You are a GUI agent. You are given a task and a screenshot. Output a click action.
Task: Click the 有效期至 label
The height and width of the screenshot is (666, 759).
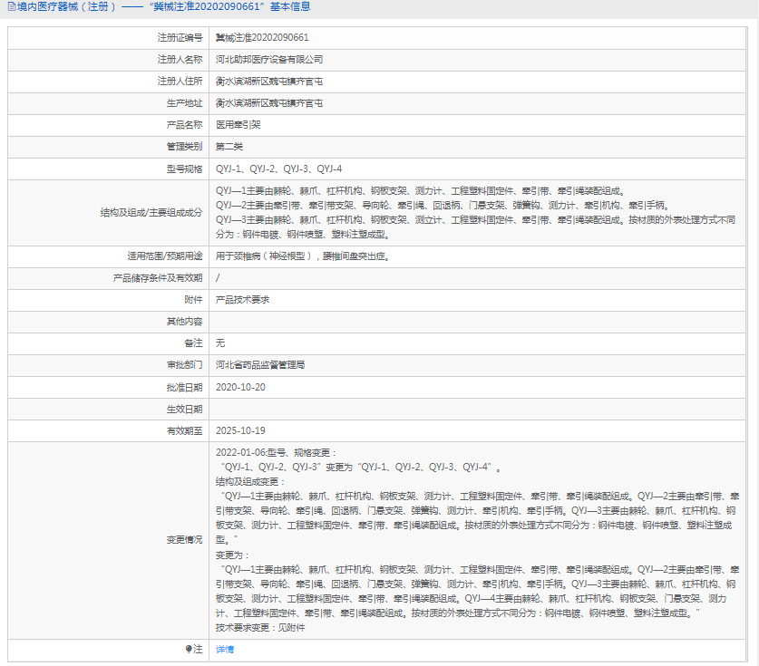click(x=184, y=430)
